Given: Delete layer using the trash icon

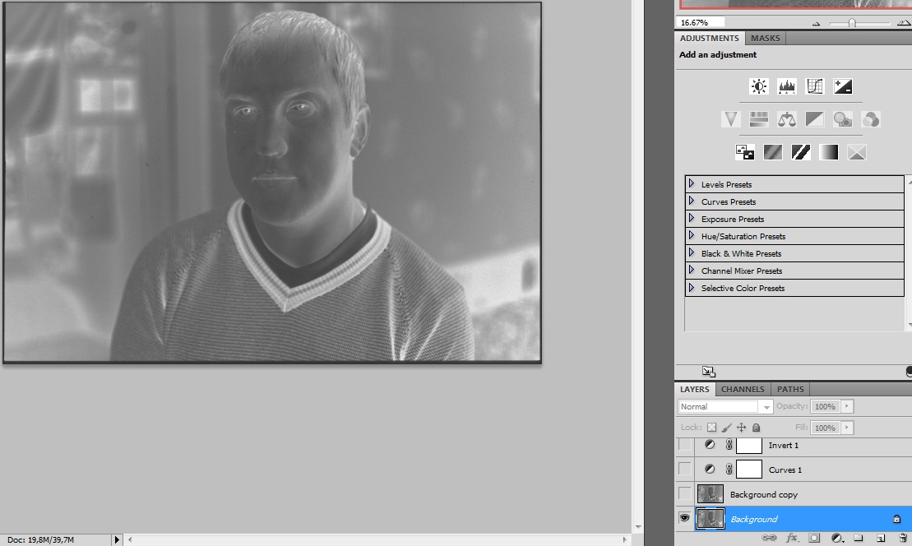Looking at the screenshot, I should click(x=902, y=538).
